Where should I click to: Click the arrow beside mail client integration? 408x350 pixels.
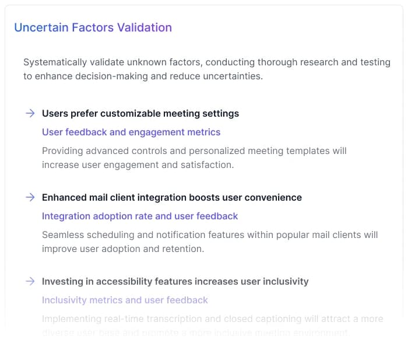click(30, 197)
